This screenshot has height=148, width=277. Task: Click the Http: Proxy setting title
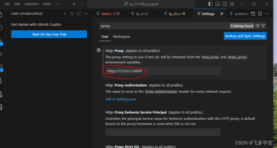(x=115, y=51)
